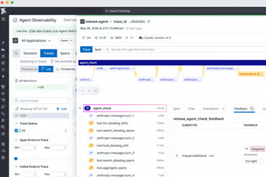Click the fit-to-view flame graph control
Image resolution: width=266 pixels, height=177 pixels.
[x=95, y=90]
